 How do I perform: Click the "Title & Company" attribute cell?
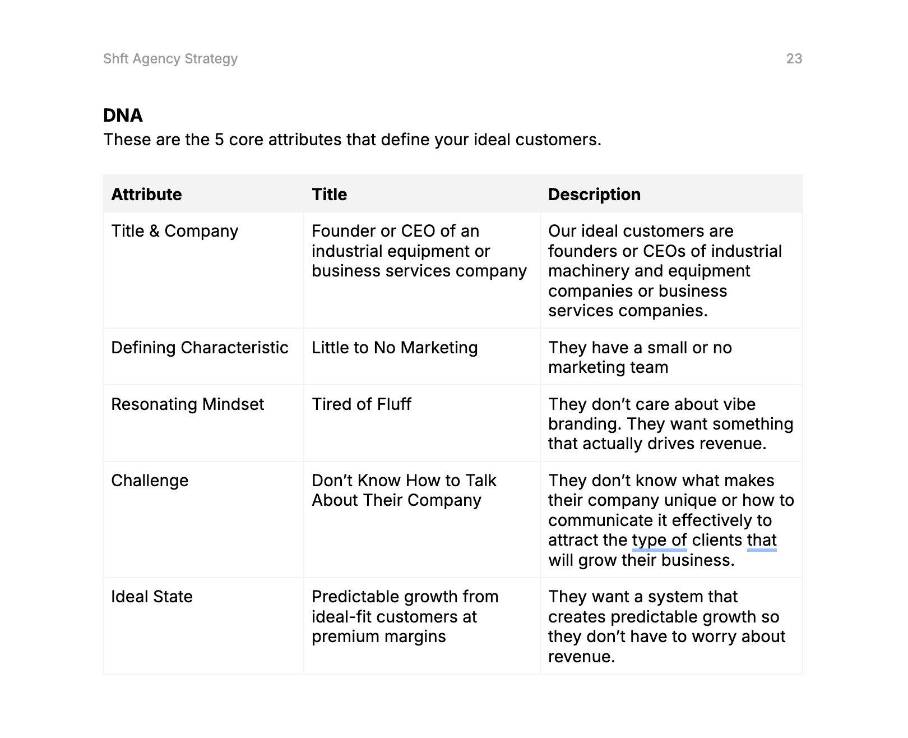click(174, 231)
